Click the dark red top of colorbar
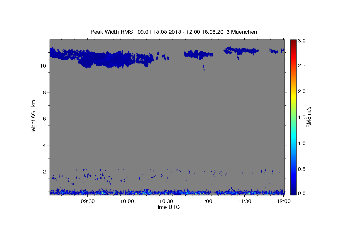The height and width of the screenshot is (234, 352). coord(293,42)
